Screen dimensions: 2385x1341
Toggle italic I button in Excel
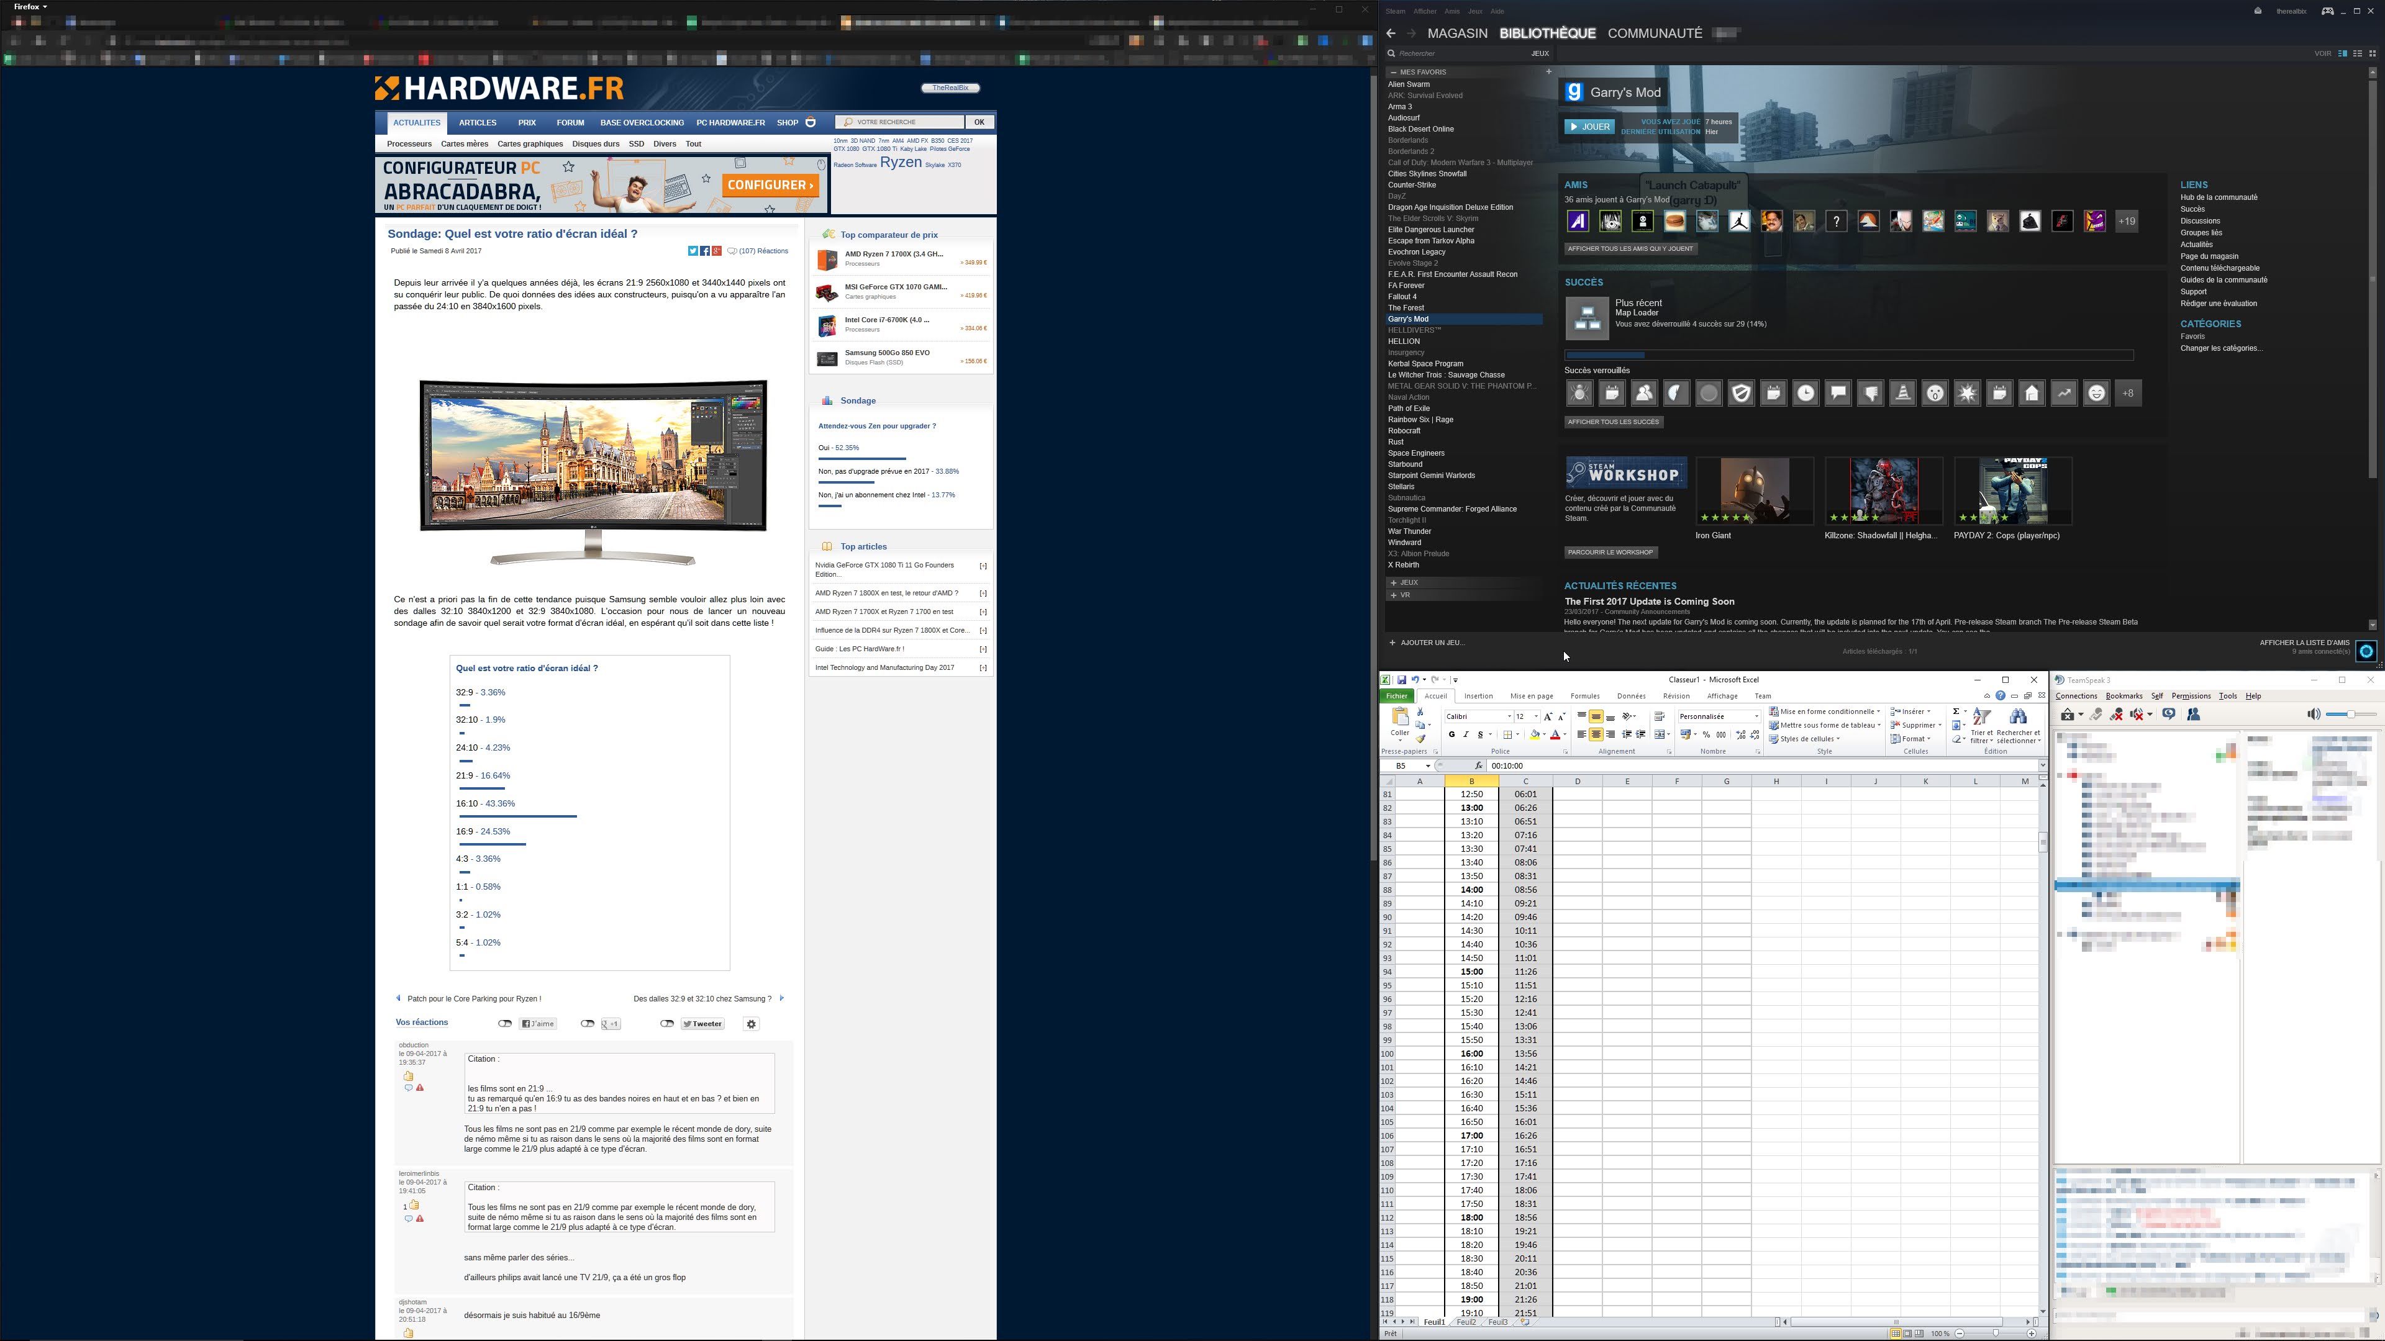pos(1466,735)
